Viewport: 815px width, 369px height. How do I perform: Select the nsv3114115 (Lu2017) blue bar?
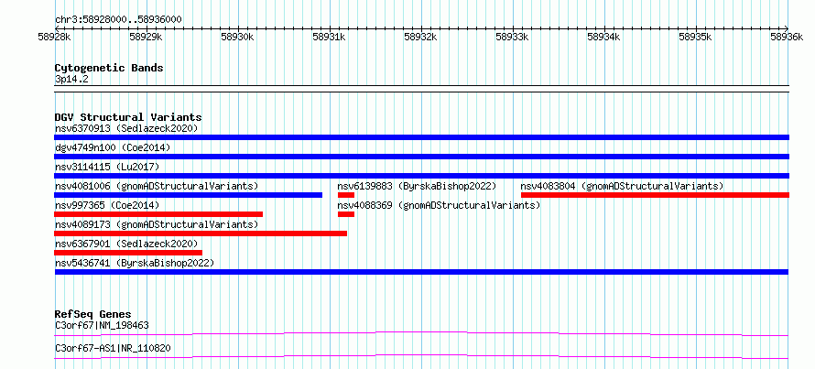coord(421,176)
